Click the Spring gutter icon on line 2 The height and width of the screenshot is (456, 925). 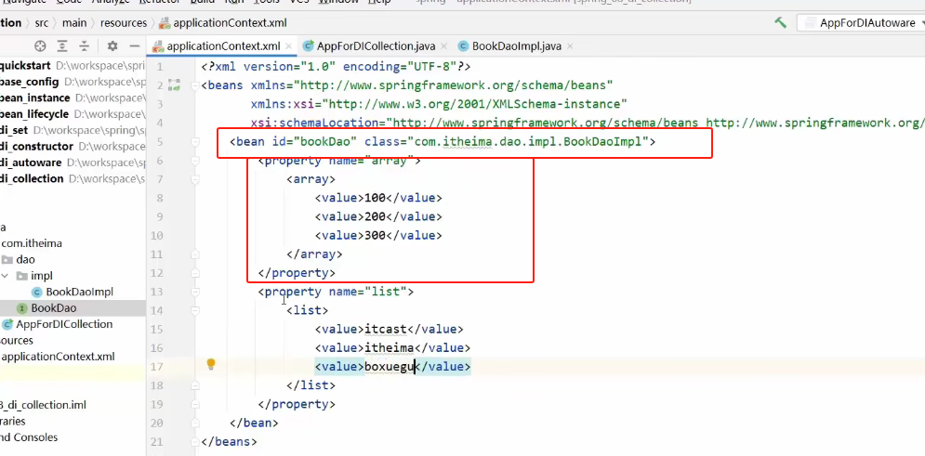click(x=174, y=85)
